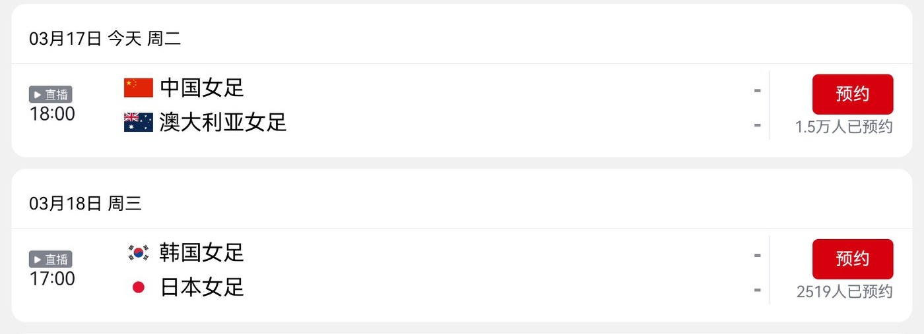Click the 直播 live badge above 17:00
The width and height of the screenshot is (924, 334).
pyautogui.click(x=50, y=259)
